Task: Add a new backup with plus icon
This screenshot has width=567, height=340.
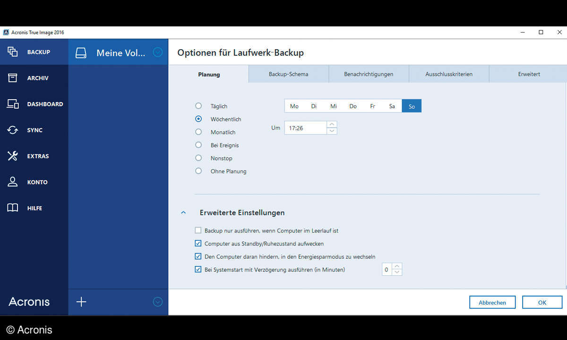Action: tap(81, 302)
